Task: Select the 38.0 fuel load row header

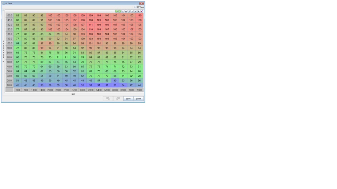Action: 9,71
